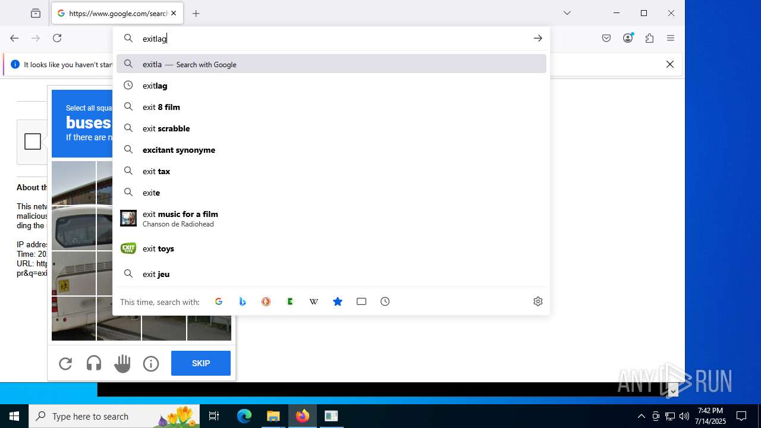Reload the captcha challenge
The width and height of the screenshot is (761, 428).
click(65, 363)
